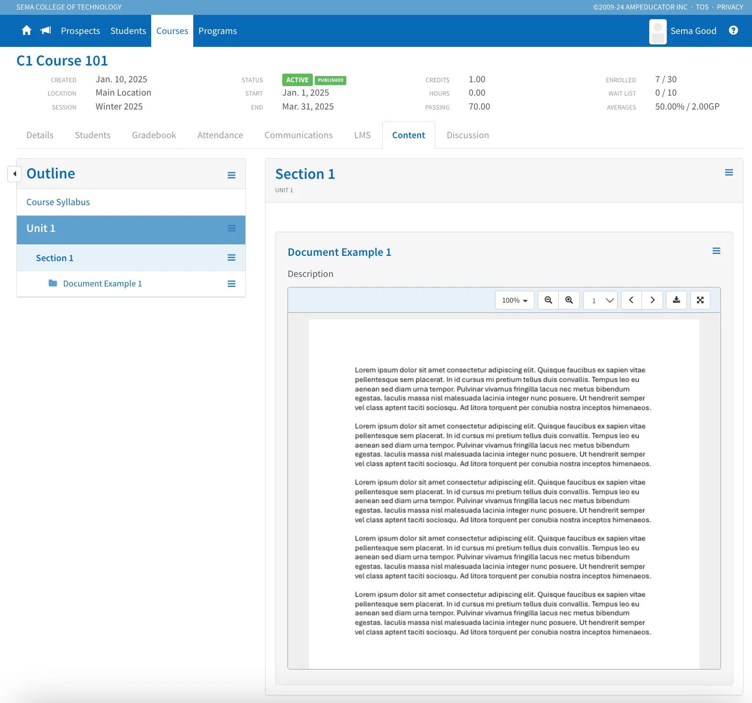This screenshot has width=752, height=703.
Task: Open the announcements megaphone icon
Action: (46, 31)
